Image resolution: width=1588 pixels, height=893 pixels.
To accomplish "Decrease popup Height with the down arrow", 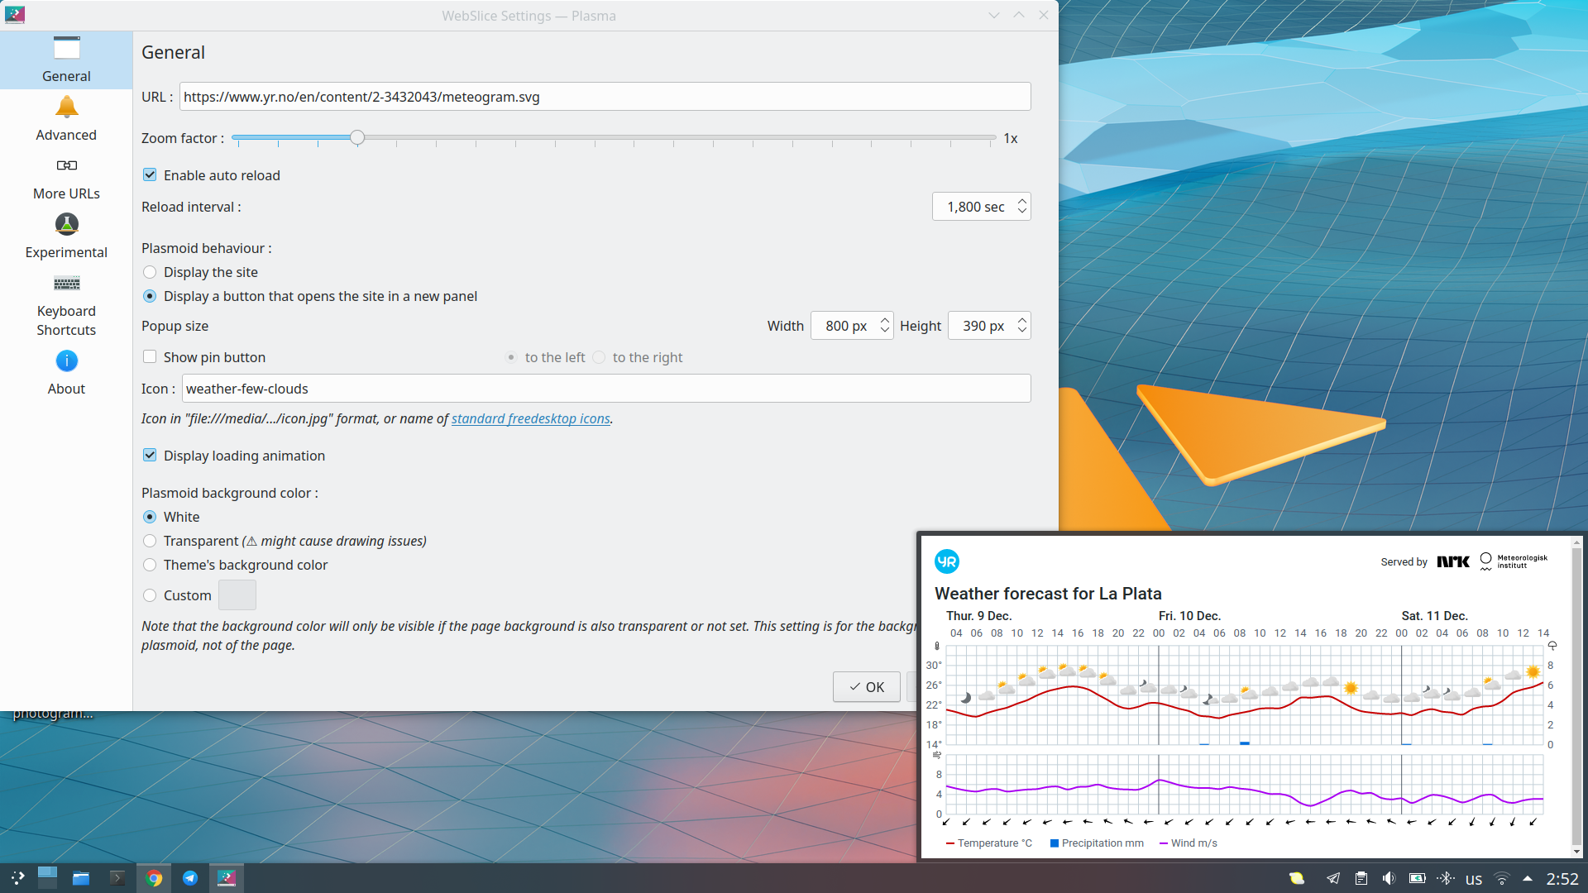I will pos(1022,331).
